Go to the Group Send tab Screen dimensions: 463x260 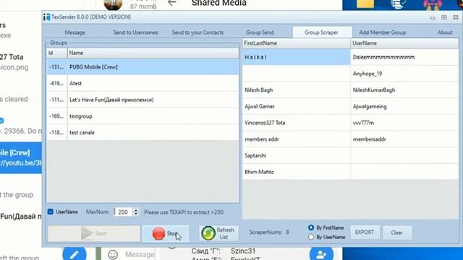260,32
